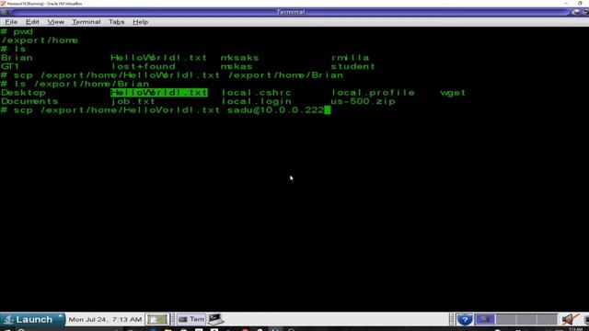This screenshot has width=589, height=331.
Task: Open the Launch menu on the panel
Action: click(x=32, y=319)
